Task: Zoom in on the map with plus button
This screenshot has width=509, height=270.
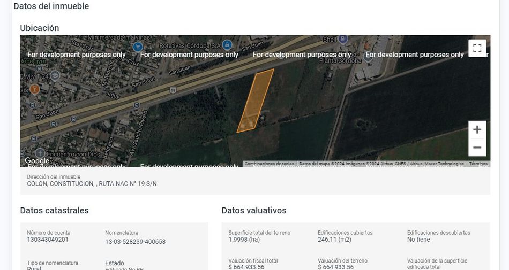Action: click(477, 129)
